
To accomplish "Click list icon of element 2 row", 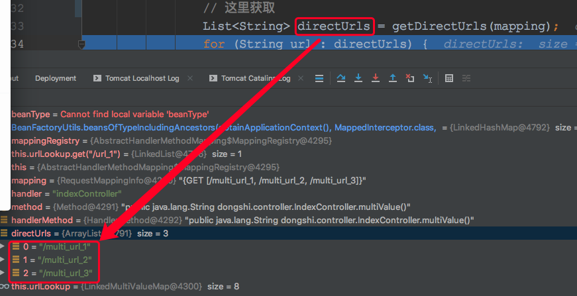I will coord(16,273).
